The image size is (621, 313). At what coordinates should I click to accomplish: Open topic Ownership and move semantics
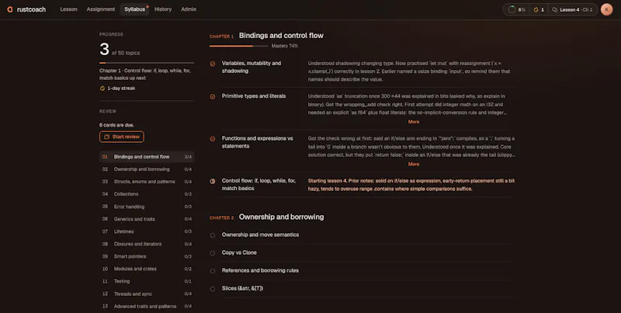[x=260, y=235]
